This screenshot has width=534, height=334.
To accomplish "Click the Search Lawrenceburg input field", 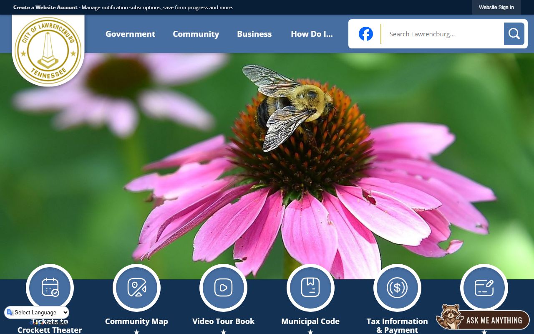I will [x=443, y=34].
